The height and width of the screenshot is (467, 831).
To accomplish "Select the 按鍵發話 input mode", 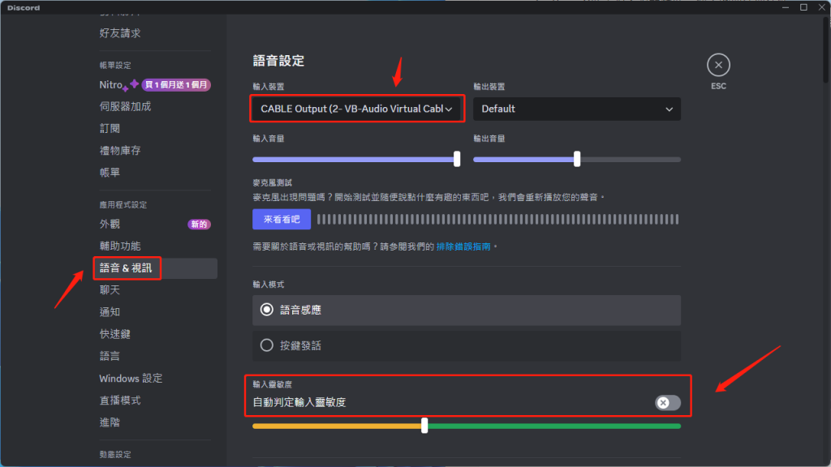I will 467,345.
